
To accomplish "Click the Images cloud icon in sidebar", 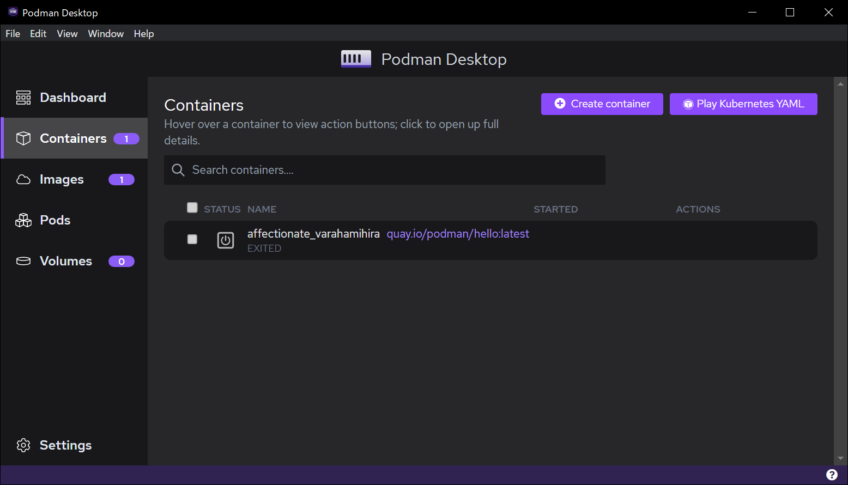I will tap(23, 180).
